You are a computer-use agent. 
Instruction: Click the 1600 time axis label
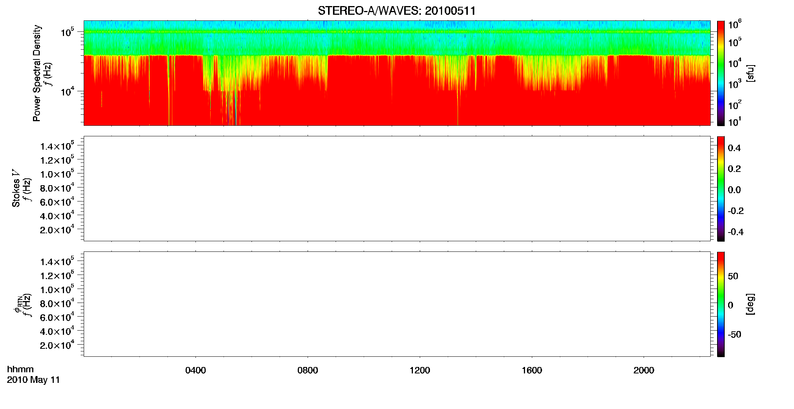click(x=532, y=370)
